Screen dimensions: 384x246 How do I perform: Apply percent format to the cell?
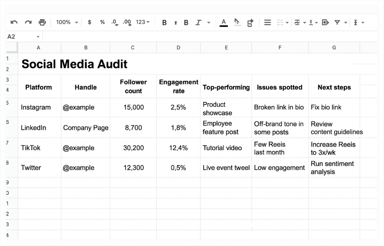coord(102,22)
